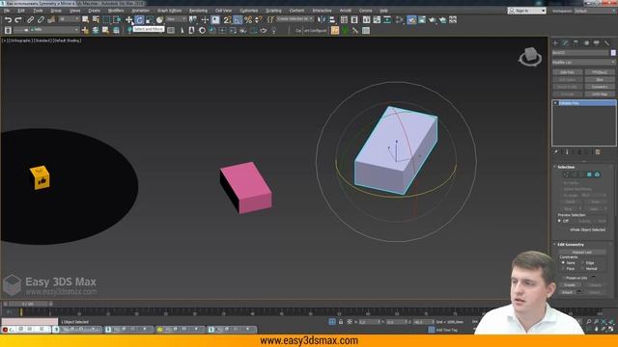The height and width of the screenshot is (347, 618).
Task: Select the Edge constraint radio button
Action: point(582,262)
